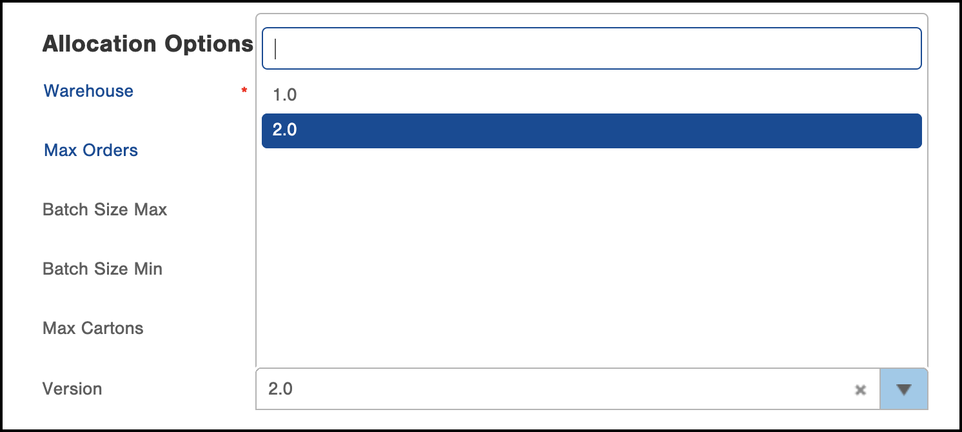Click the selected 2.0 value in Version field

click(x=280, y=389)
